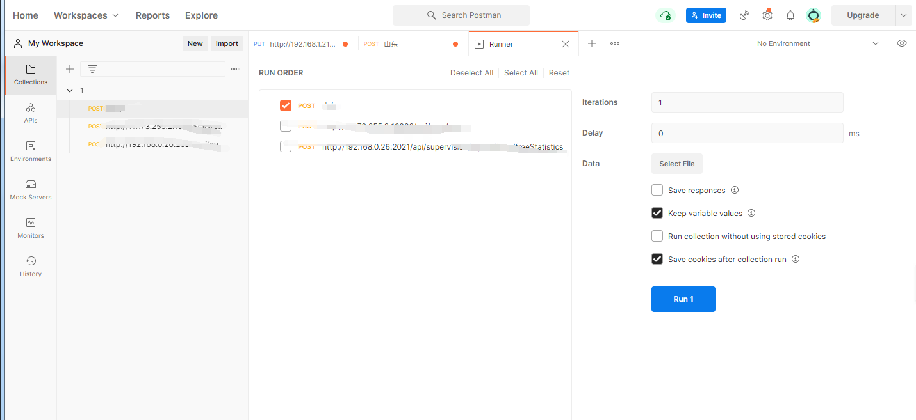Open the Upgrade dropdown arrow
Viewport: 916px width, 420px height.
tap(904, 15)
